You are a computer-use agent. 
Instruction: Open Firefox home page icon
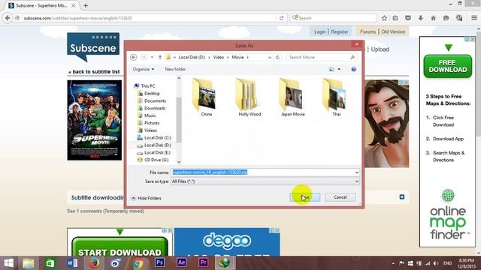433,18
